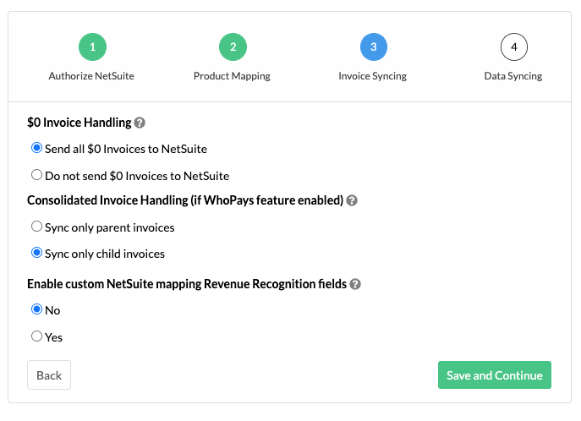Open help icon beside Consolidated Invoice Handling

tap(352, 200)
